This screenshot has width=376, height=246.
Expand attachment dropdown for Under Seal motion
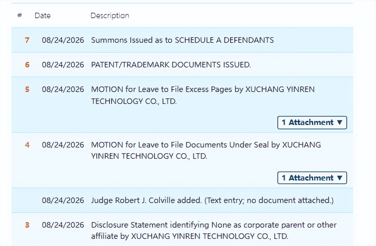pos(312,178)
